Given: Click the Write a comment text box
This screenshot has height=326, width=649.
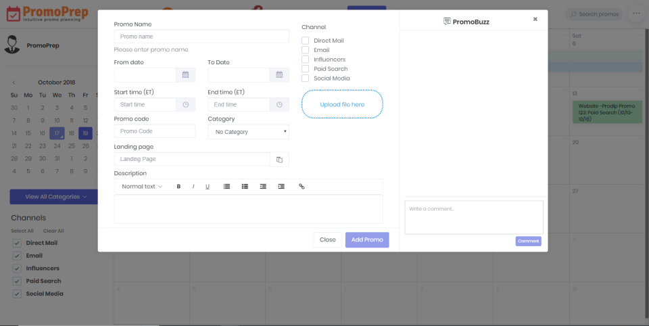Looking at the screenshot, I should (474, 218).
